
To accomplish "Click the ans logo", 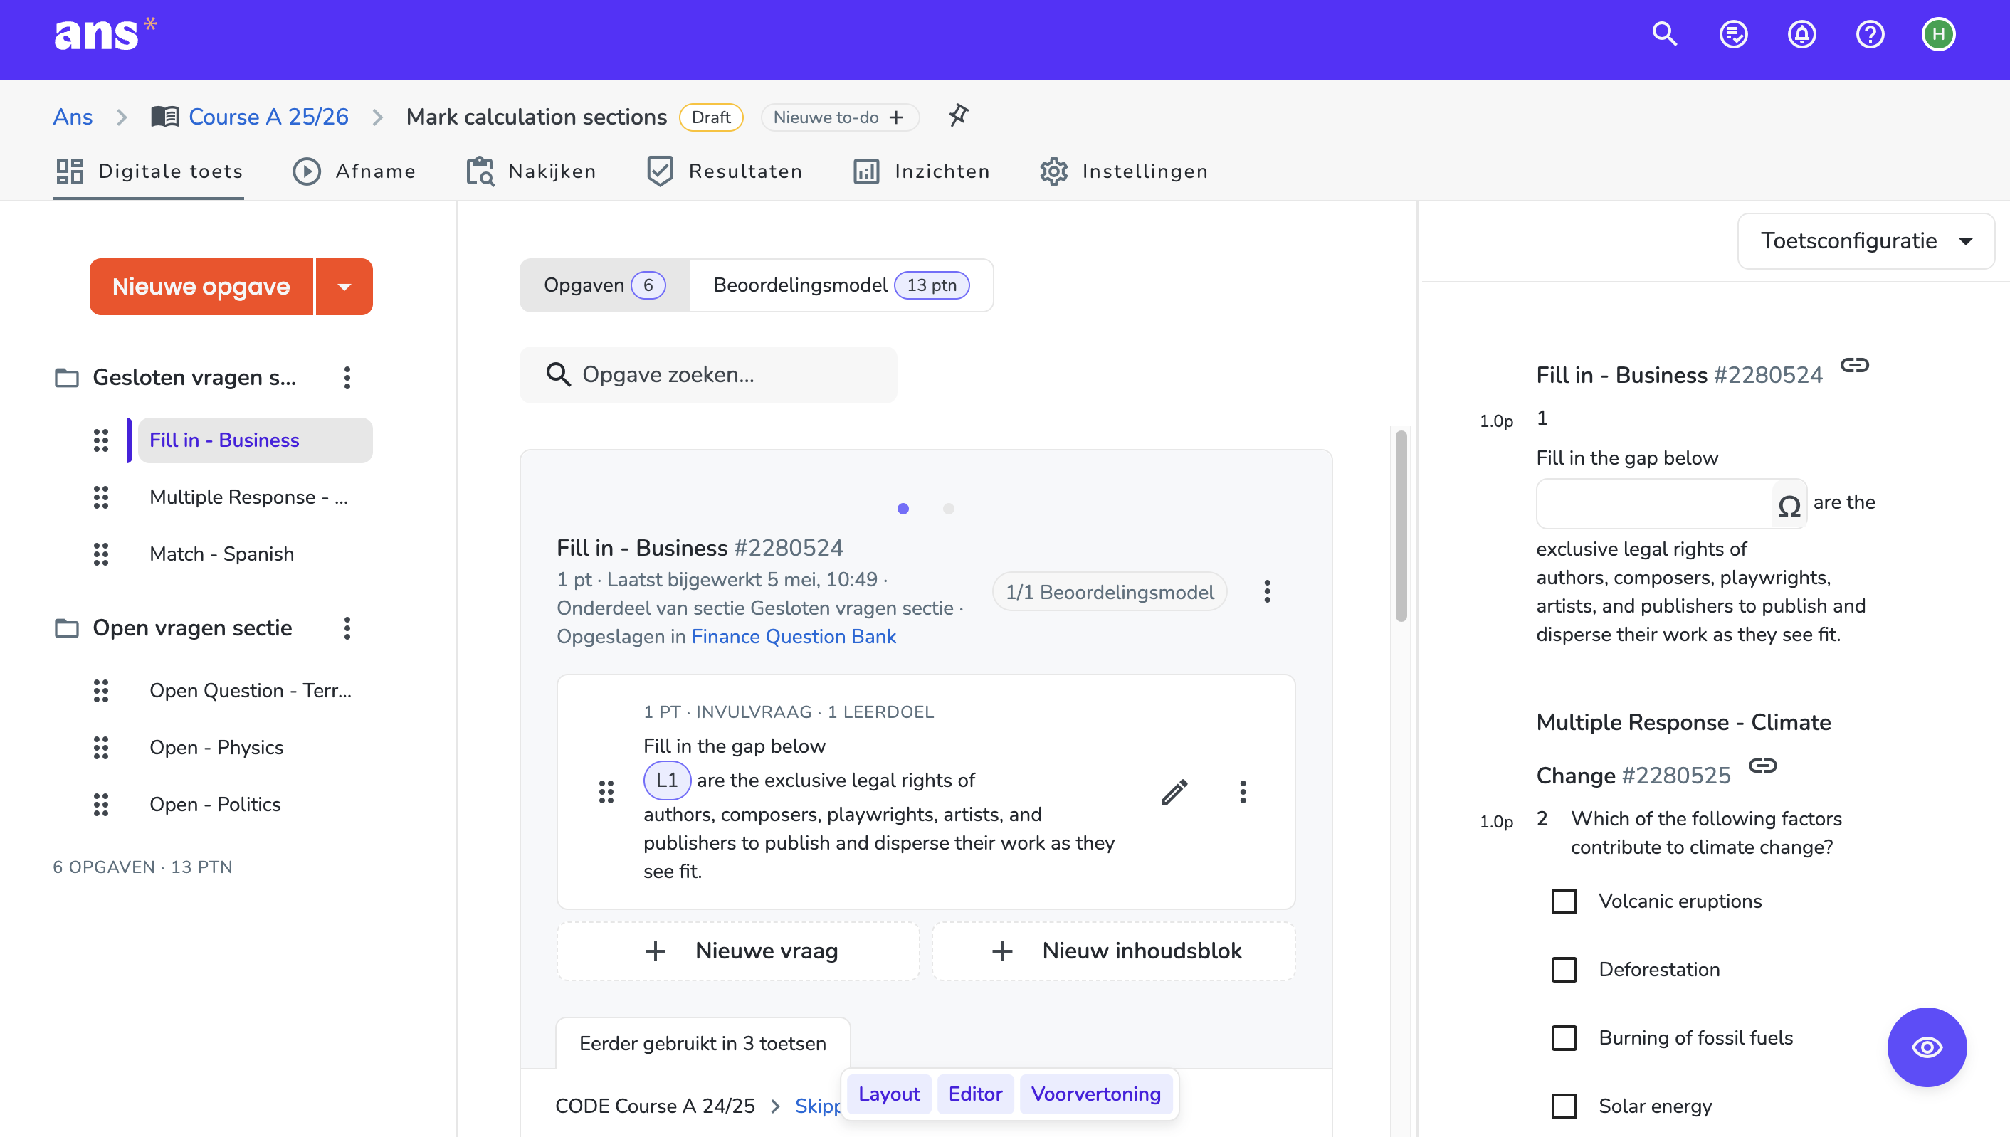I will 105,34.
